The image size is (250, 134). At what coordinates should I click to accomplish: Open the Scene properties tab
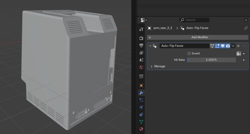[141, 60]
